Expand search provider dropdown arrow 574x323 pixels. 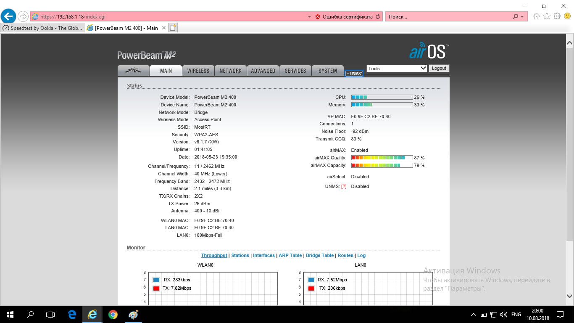(x=522, y=17)
